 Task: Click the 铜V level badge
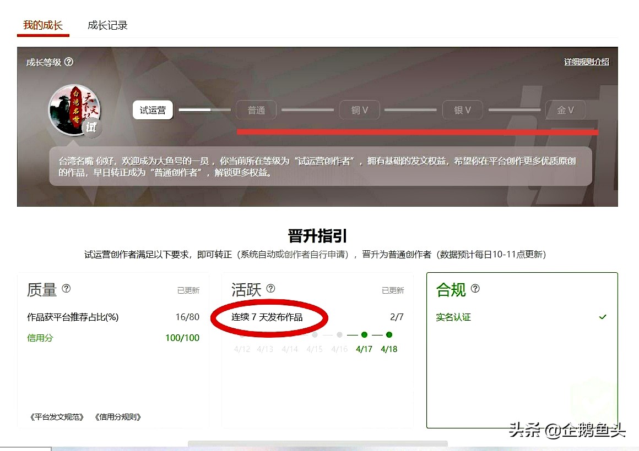click(359, 109)
